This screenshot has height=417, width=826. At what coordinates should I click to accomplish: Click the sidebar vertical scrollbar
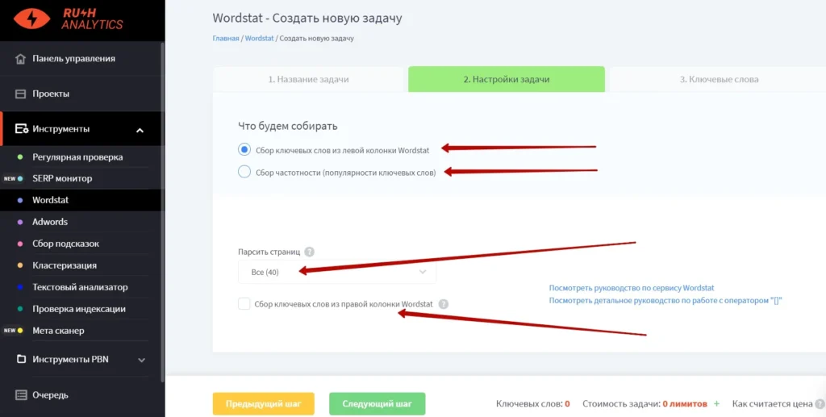162,211
